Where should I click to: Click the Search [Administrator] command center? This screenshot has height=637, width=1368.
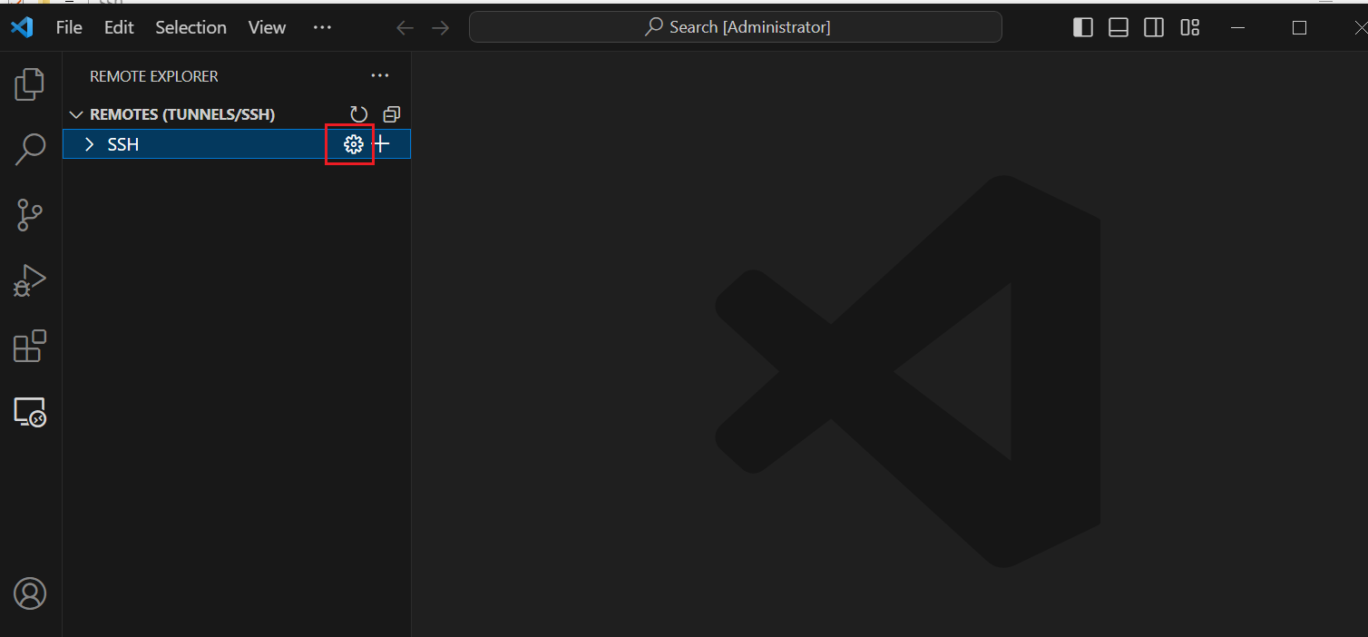pyautogui.click(x=736, y=27)
